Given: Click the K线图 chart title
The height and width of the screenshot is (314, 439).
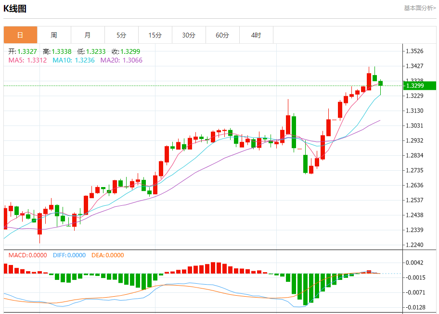Looking at the screenshot, I should pyautogui.click(x=15, y=9).
